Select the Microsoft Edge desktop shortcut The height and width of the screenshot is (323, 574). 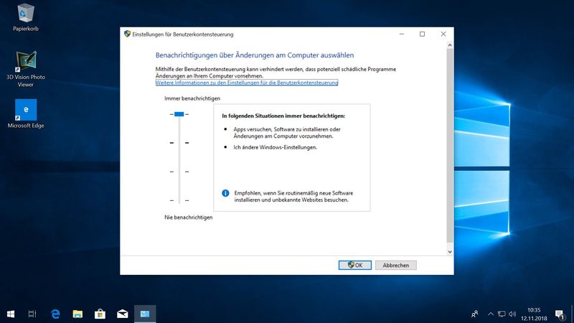coord(26,114)
